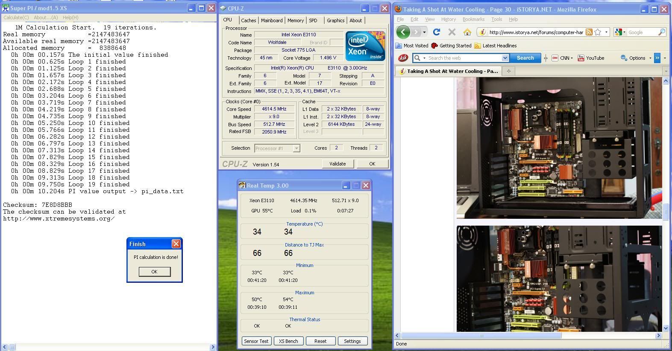The image size is (672, 351).
Task: Expand the CPU-Z Processor #1 selection dropdown
Action: 296,148
